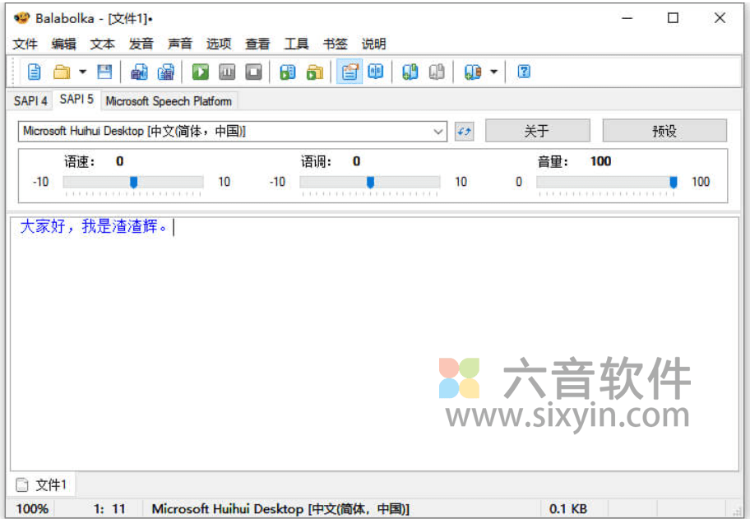Play the text aloud using the Play icon
The image size is (750, 519).
pos(201,72)
